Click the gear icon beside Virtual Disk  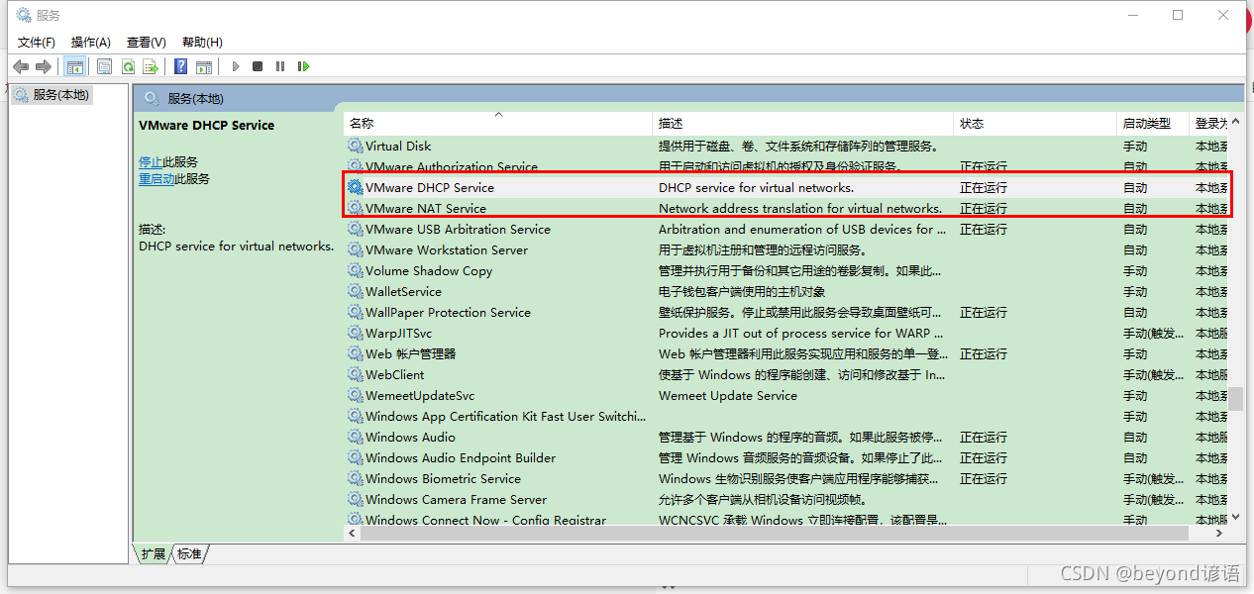pyautogui.click(x=355, y=146)
